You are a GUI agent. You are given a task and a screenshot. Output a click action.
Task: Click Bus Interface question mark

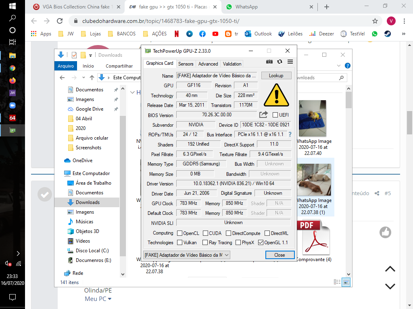click(x=290, y=134)
